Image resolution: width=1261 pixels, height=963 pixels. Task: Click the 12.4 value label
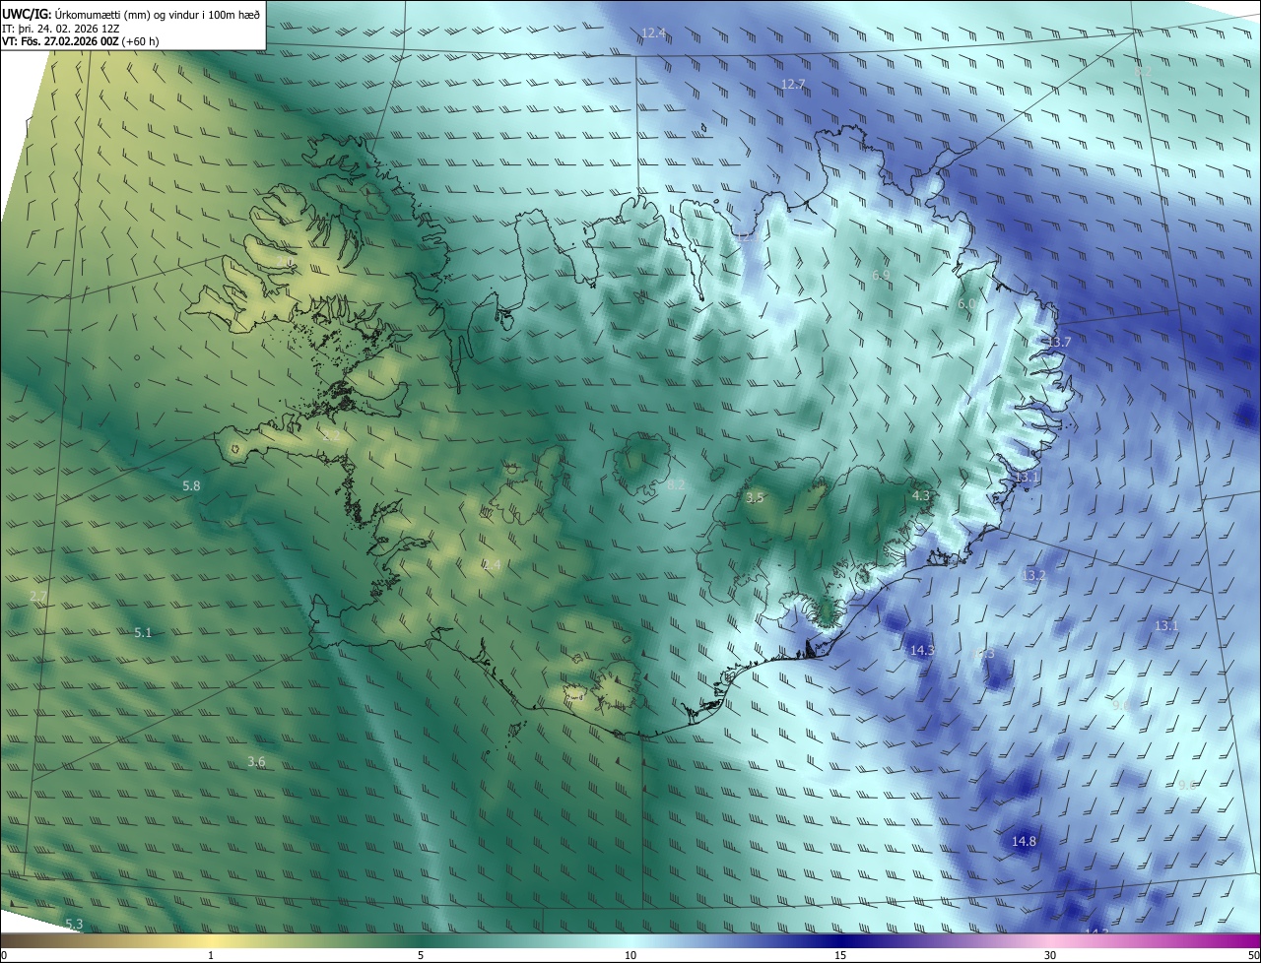click(x=654, y=32)
